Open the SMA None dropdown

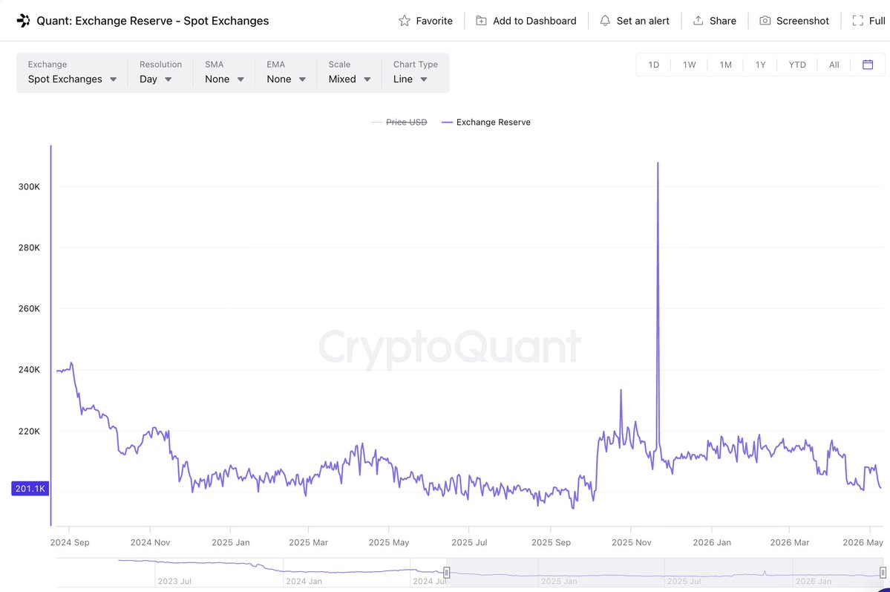(224, 73)
